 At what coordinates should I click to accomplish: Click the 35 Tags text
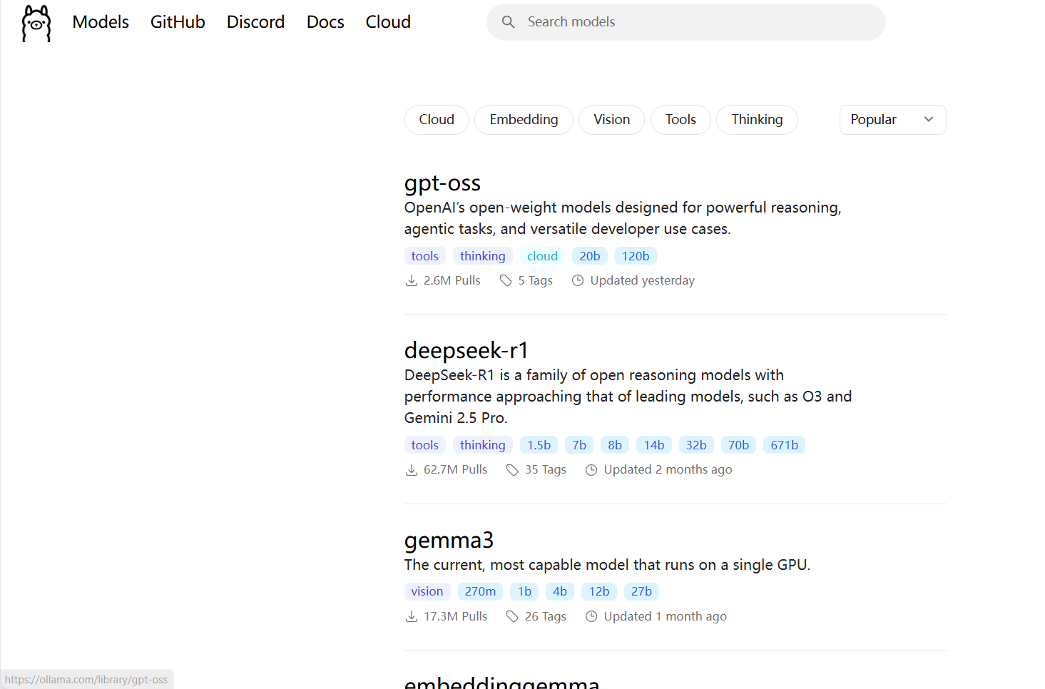[546, 470]
